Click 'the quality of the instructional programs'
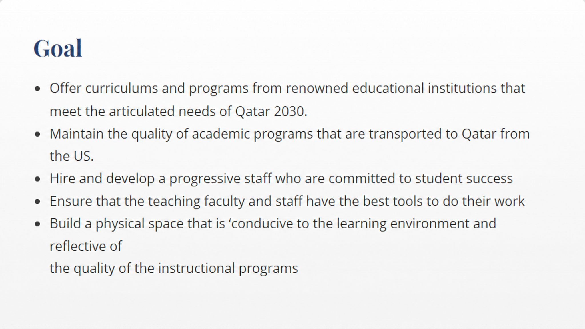 [x=174, y=269]
